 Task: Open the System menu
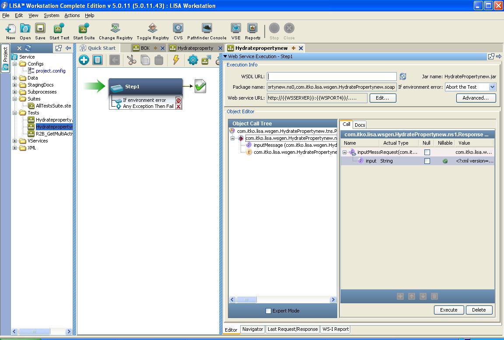coord(52,15)
